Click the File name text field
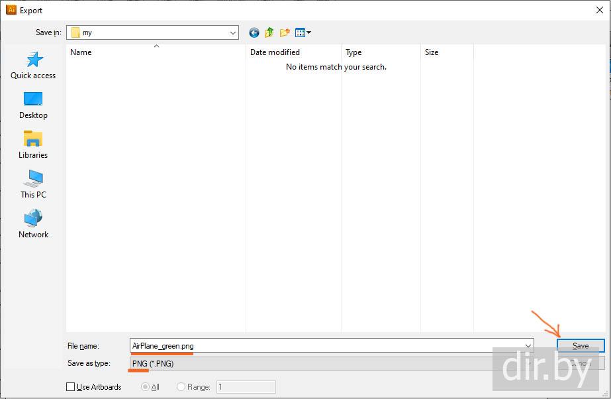 tap(332, 346)
